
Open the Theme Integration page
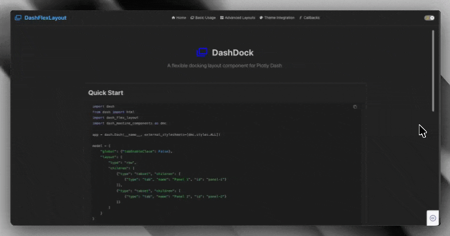point(279,18)
